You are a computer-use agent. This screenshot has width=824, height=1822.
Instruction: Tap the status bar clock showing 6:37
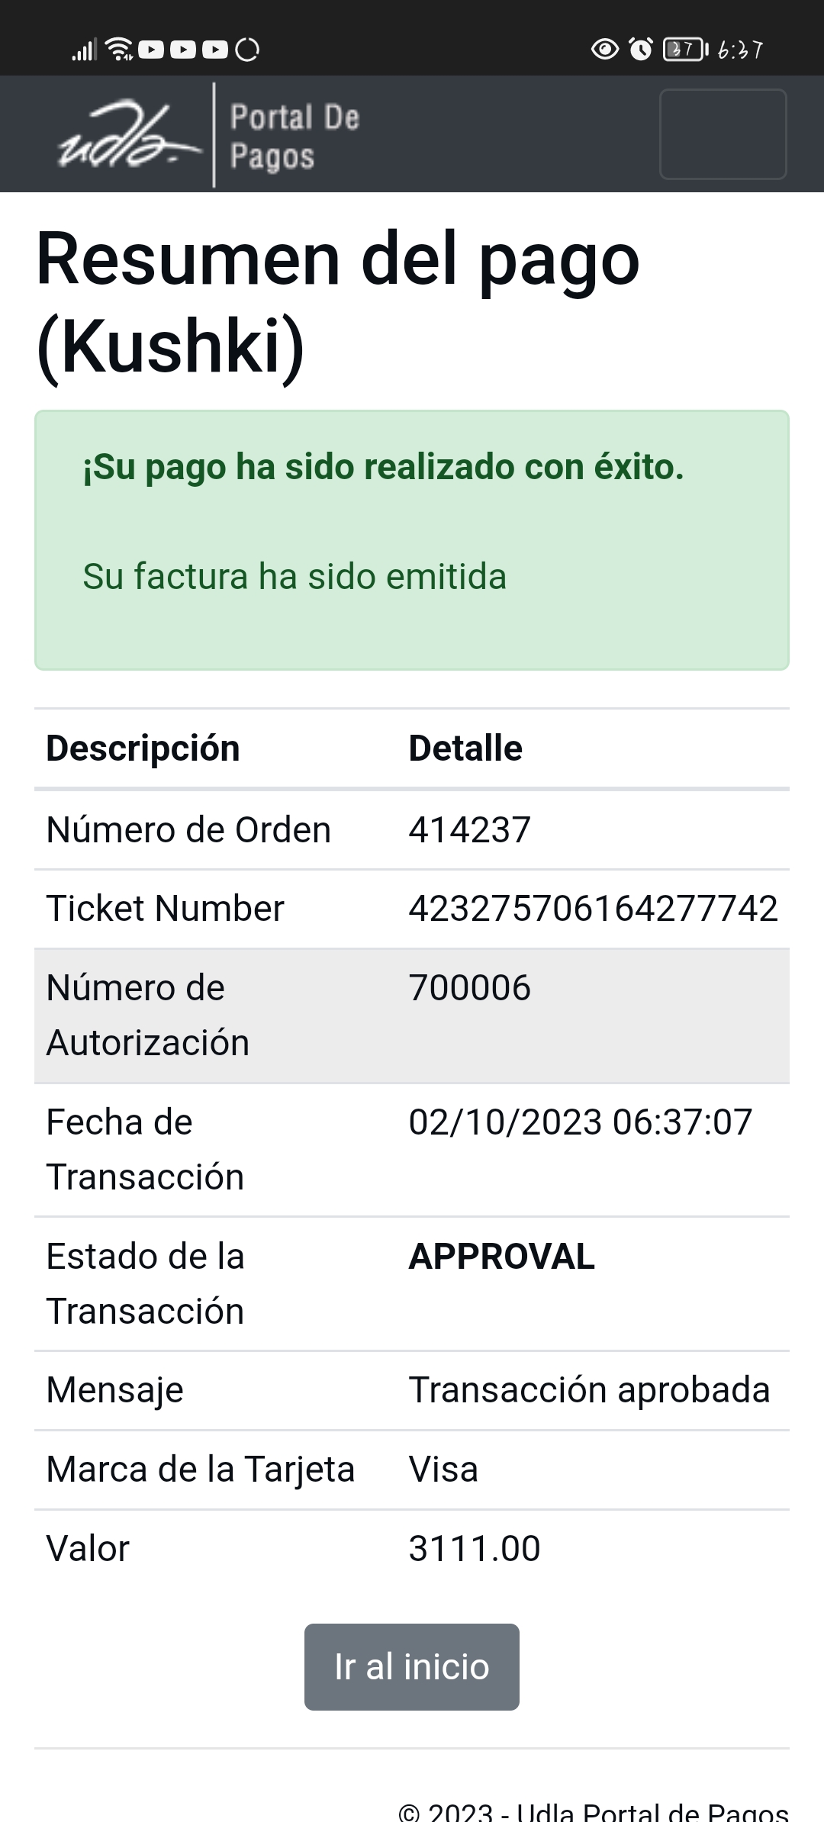(x=739, y=50)
